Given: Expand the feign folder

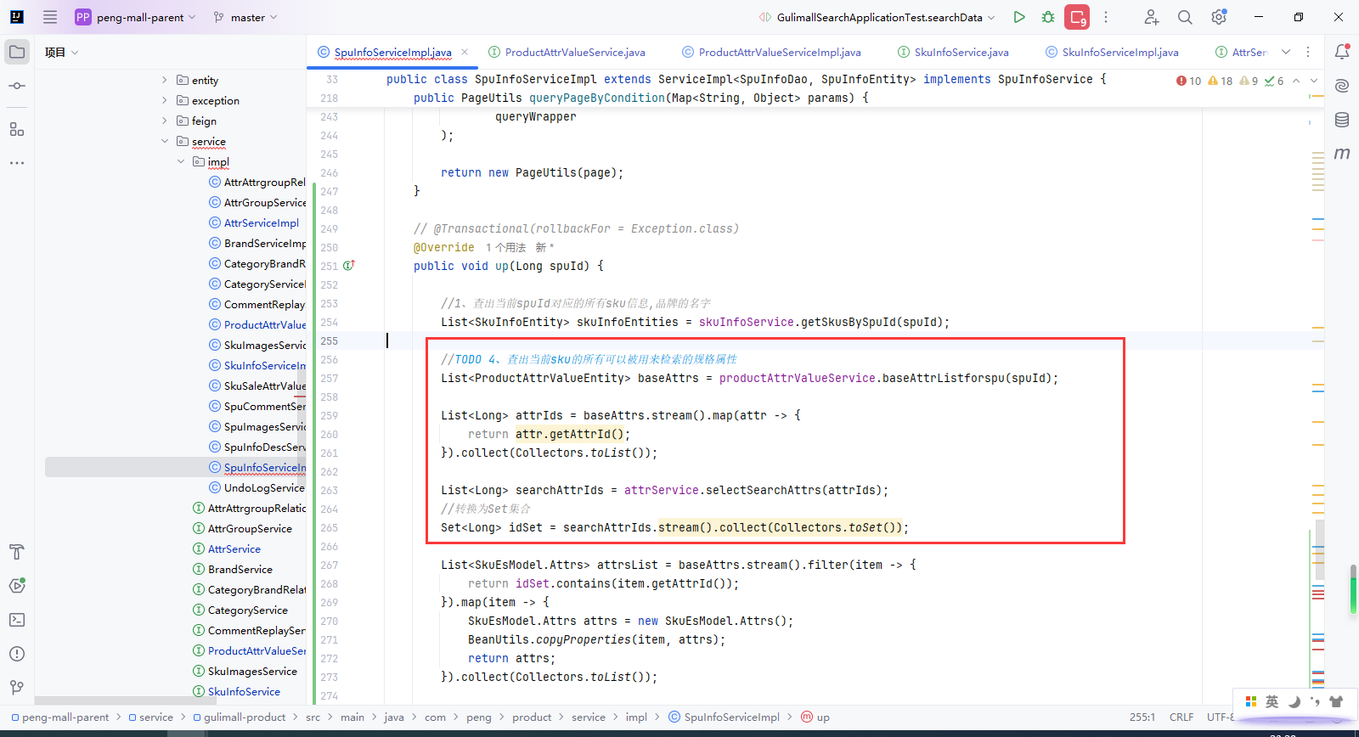Looking at the screenshot, I should 165,121.
